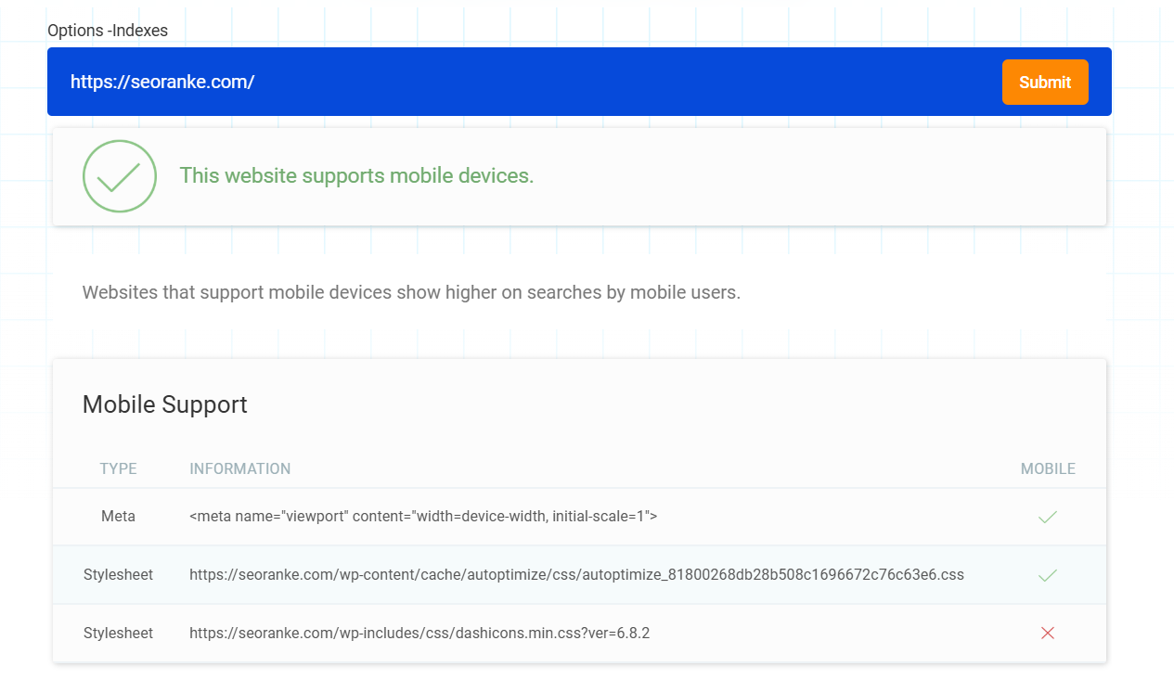Open the dashicons.min.css stylesheet URL
The image size is (1174, 679).
[x=419, y=634]
